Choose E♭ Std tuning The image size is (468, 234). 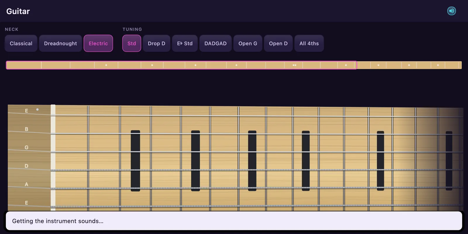point(185,43)
